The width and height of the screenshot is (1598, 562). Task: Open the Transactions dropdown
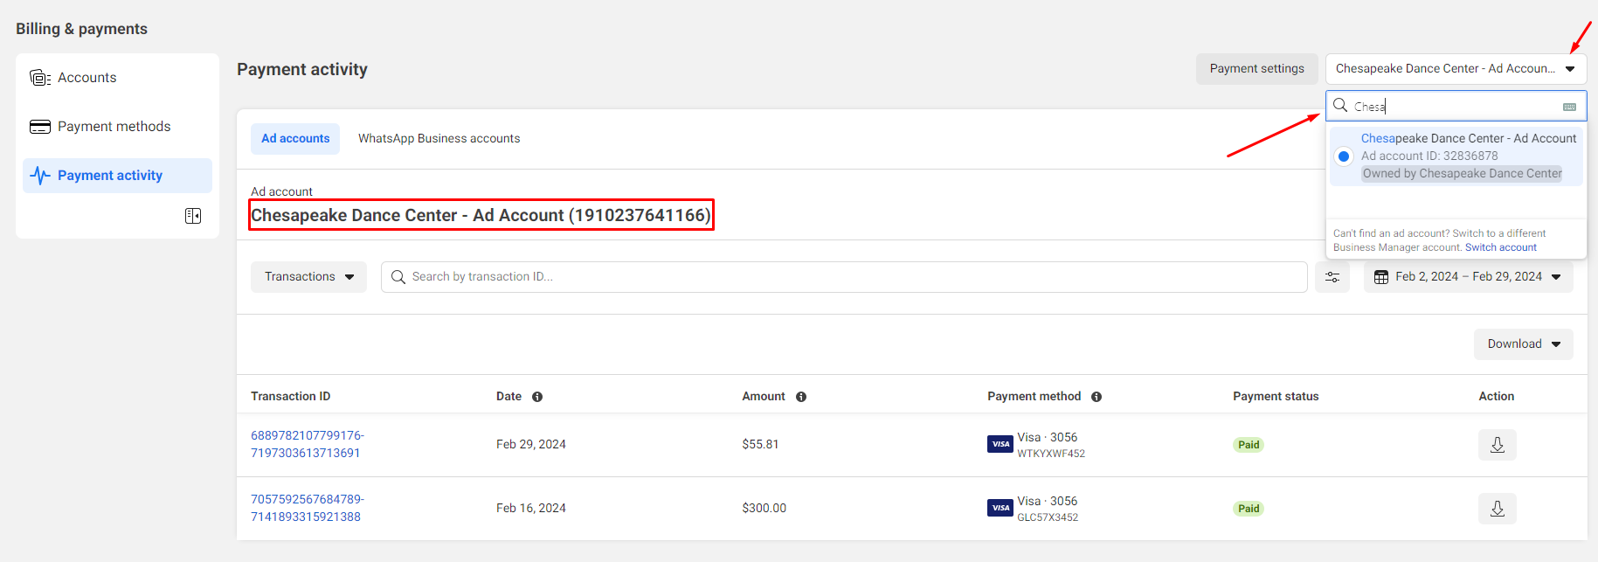[x=308, y=277]
